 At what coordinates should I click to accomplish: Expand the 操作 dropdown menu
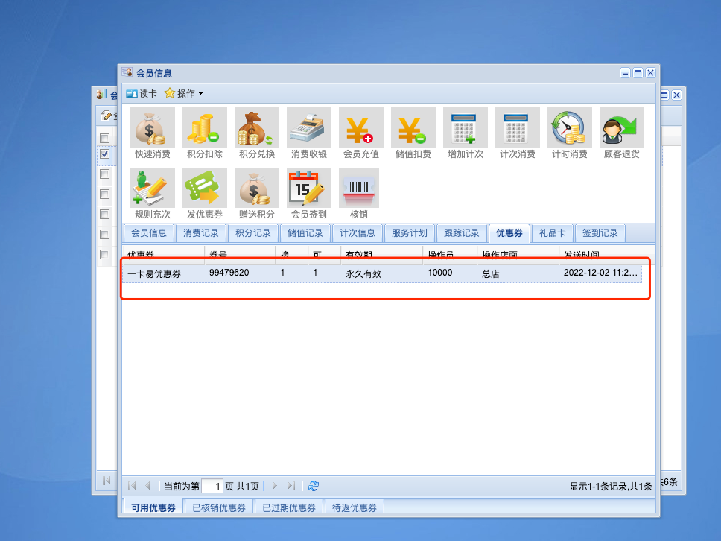(x=184, y=94)
